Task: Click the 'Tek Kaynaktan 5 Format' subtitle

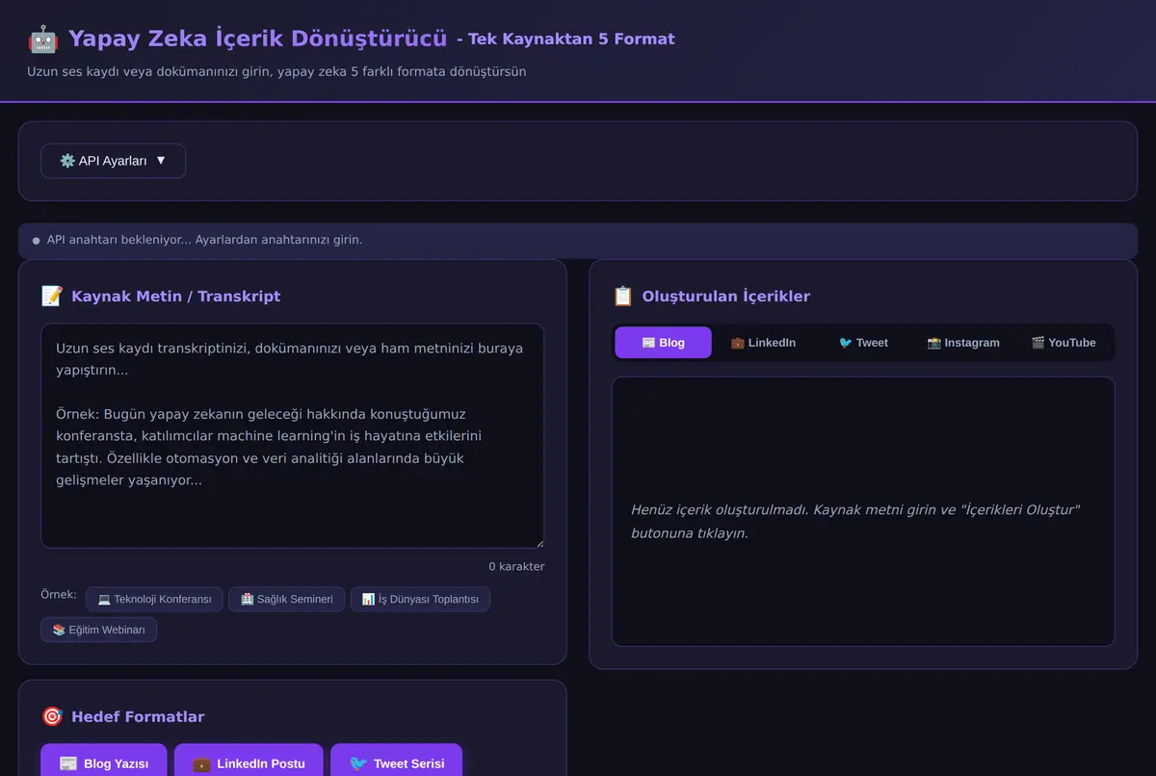Action: [x=565, y=39]
